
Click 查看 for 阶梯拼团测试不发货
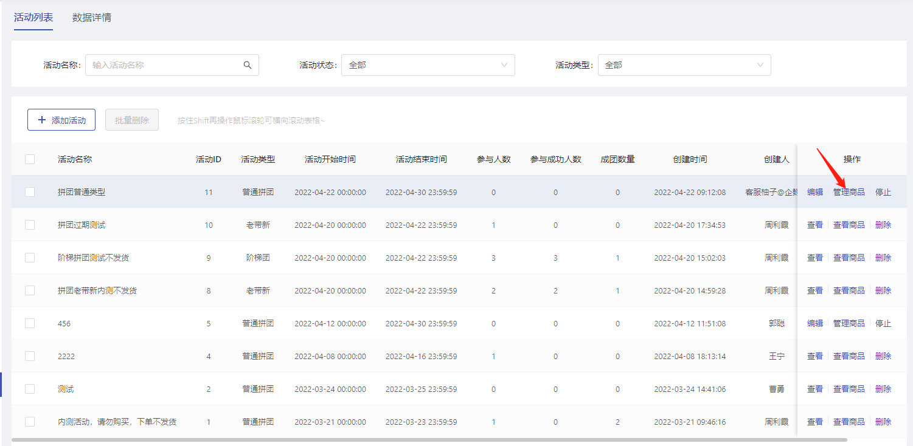(x=815, y=258)
